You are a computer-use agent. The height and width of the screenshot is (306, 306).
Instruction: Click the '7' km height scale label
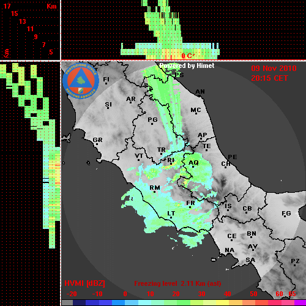coord(43,45)
